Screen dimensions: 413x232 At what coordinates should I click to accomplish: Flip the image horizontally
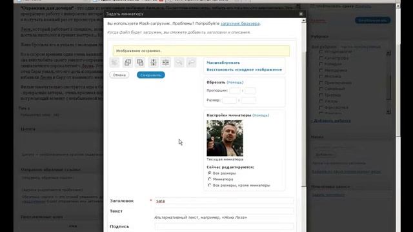pyautogui.click(x=166, y=63)
